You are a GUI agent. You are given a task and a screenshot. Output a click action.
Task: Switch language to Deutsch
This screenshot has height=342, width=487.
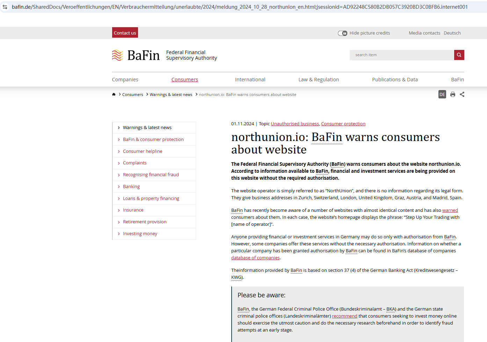[452, 33]
